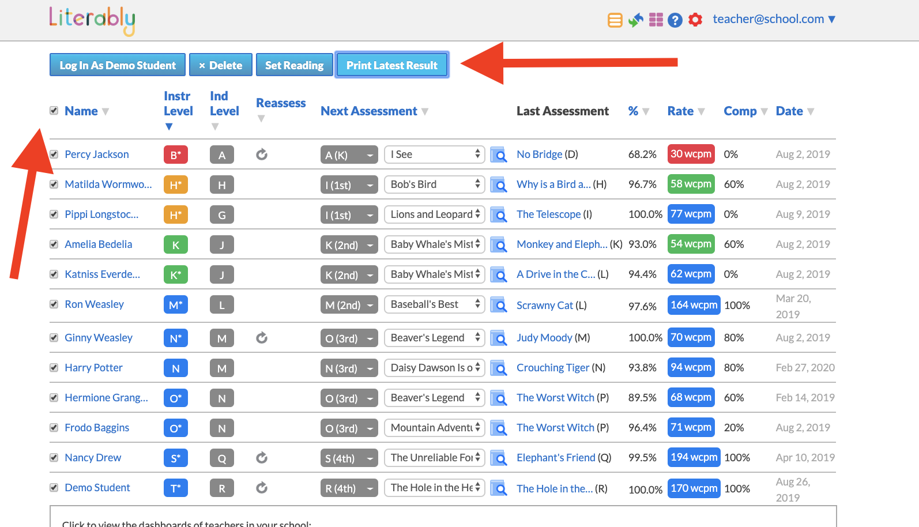Click reassess icon for Demo Student

(262, 488)
